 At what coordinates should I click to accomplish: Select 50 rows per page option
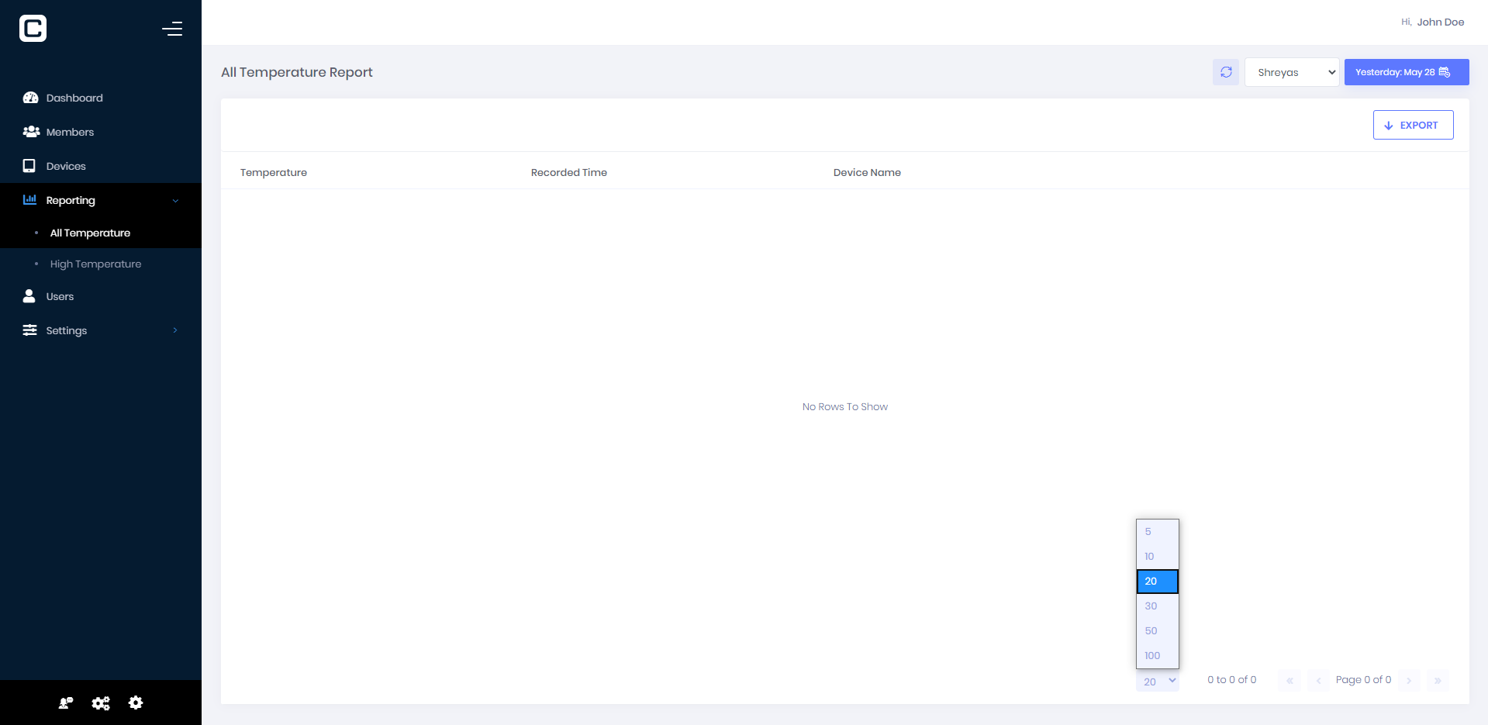click(1151, 630)
